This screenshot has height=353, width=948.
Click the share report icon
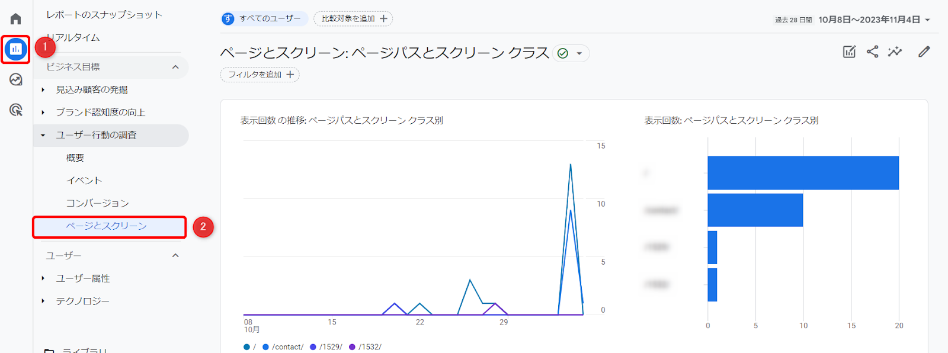872,52
